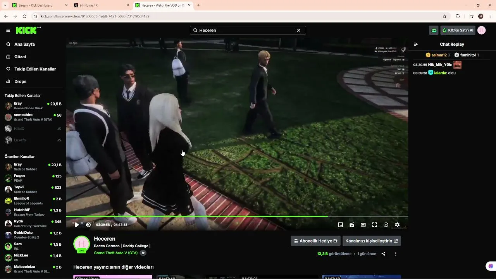Image resolution: width=496 pixels, height=279 pixels.
Task: Open ElmiilloR's avatar in recommended channels
Action: tap(8, 201)
